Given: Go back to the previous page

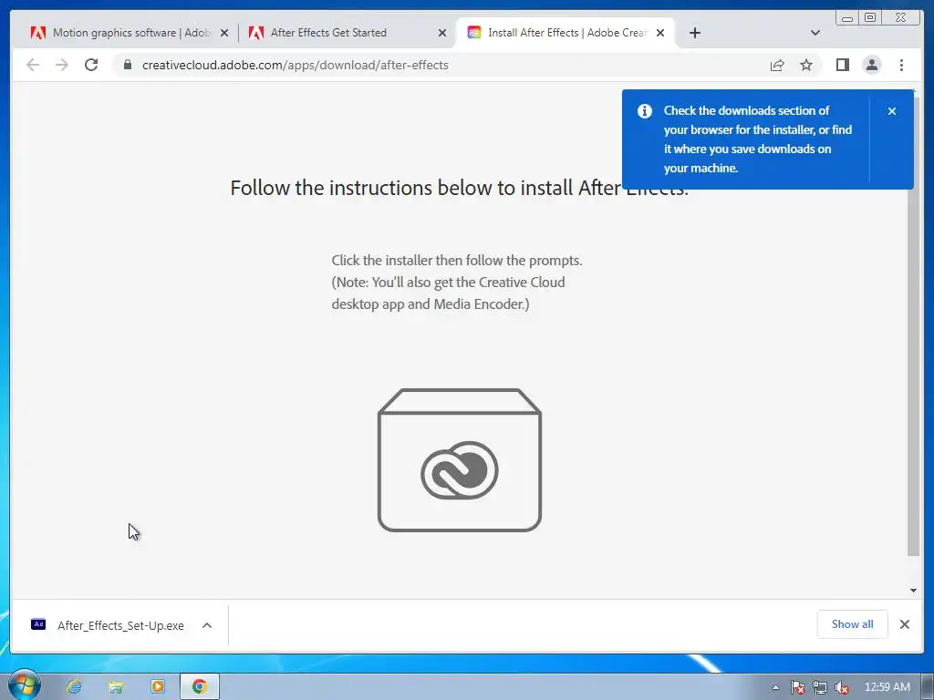Looking at the screenshot, I should [x=33, y=65].
